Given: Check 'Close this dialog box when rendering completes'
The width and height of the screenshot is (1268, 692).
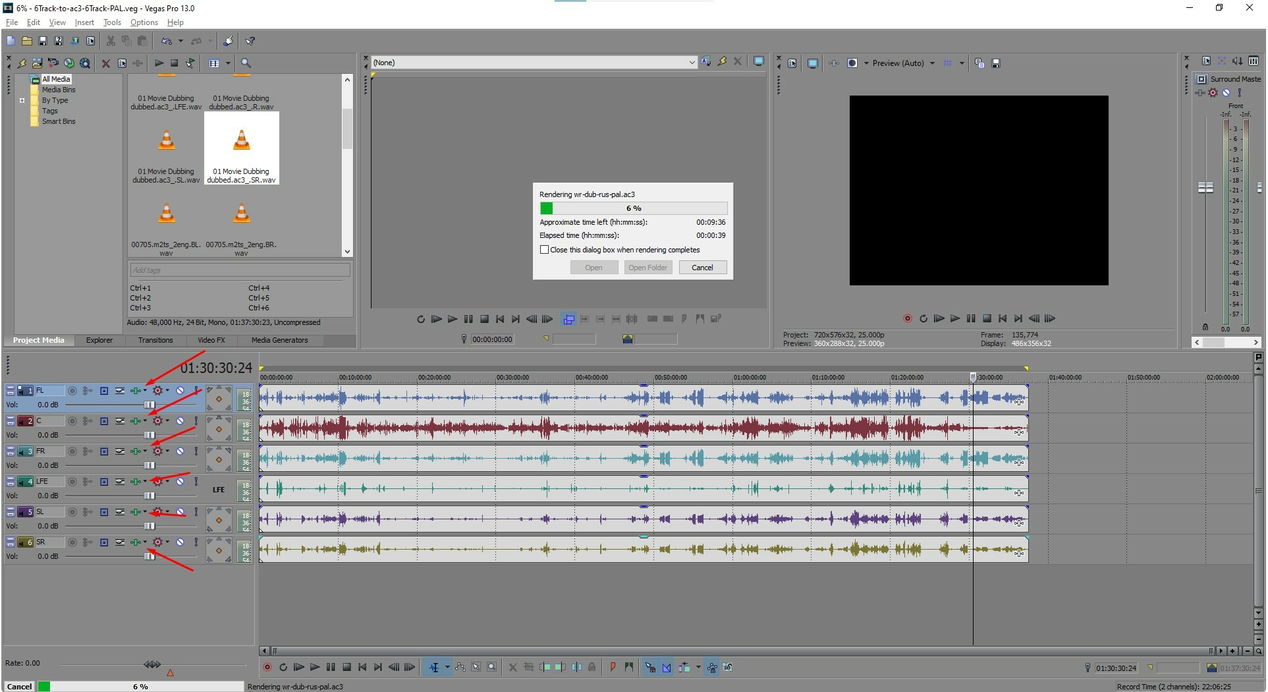Looking at the screenshot, I should coord(544,250).
